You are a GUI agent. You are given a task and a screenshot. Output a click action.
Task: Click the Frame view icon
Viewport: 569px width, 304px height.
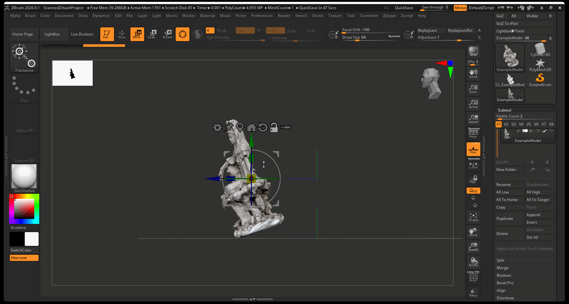[473, 217]
